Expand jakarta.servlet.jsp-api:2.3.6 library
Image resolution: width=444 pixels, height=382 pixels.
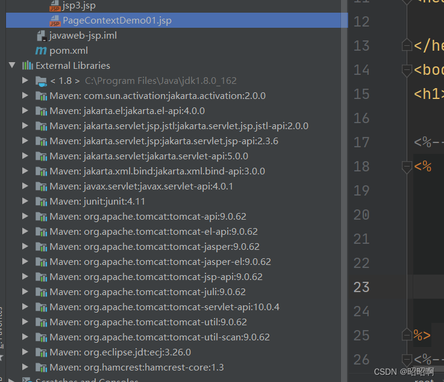pos(25,141)
